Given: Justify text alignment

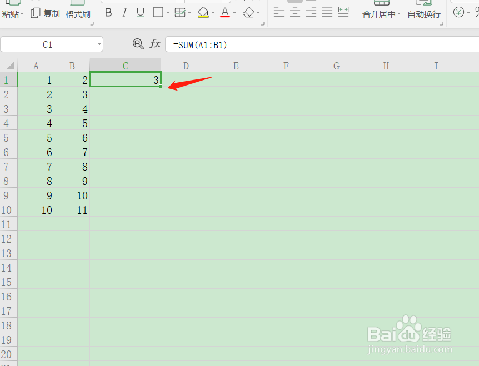Looking at the screenshot, I should click(x=327, y=12).
